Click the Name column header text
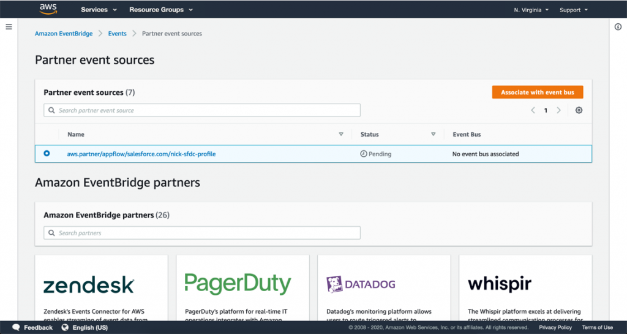This screenshot has width=627, height=334. (x=75, y=134)
